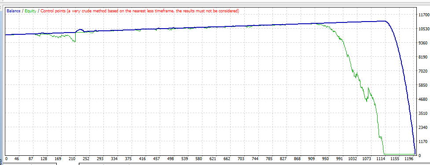
Task: Pick the 334 trade number label
Action: (x=114, y=159)
